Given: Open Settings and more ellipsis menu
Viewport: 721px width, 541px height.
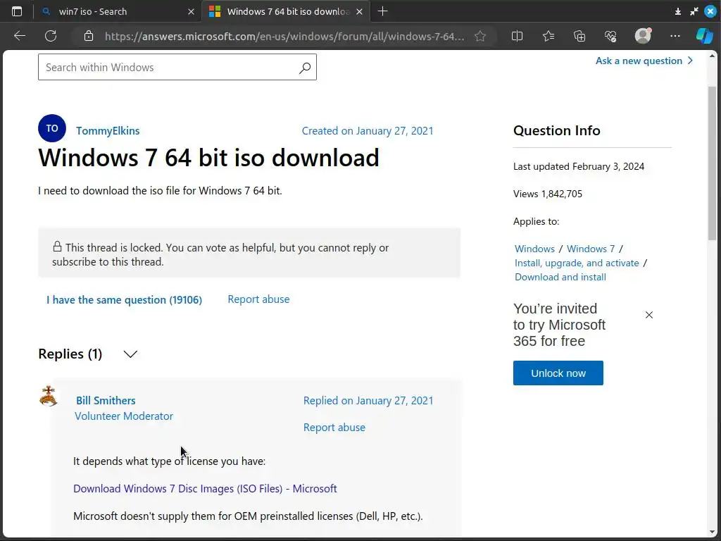Looking at the screenshot, I should (x=675, y=36).
